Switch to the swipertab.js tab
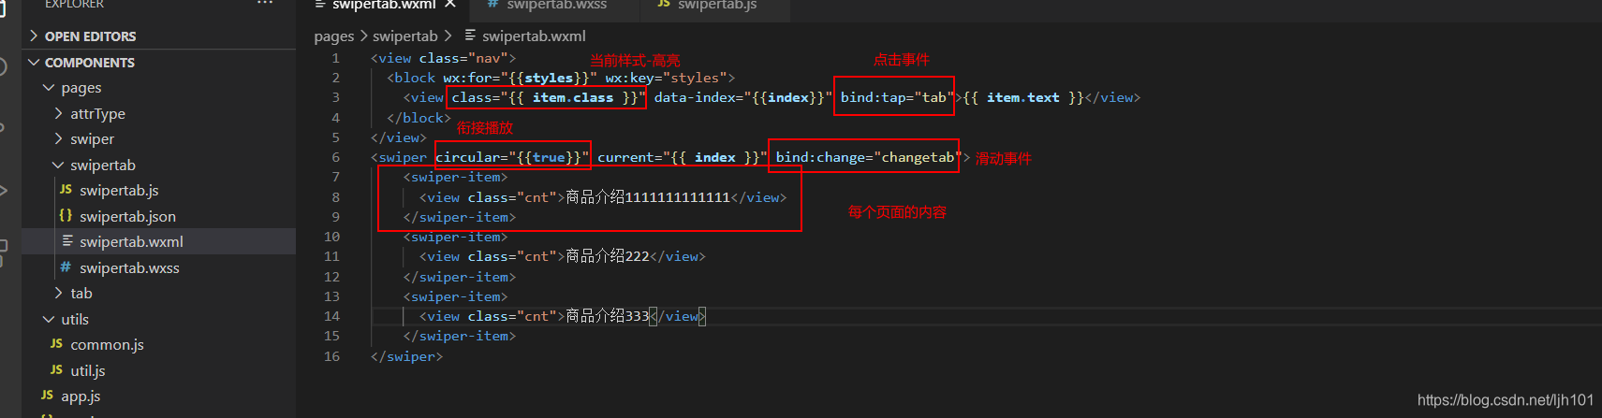This screenshot has height=418, width=1602. (x=717, y=5)
